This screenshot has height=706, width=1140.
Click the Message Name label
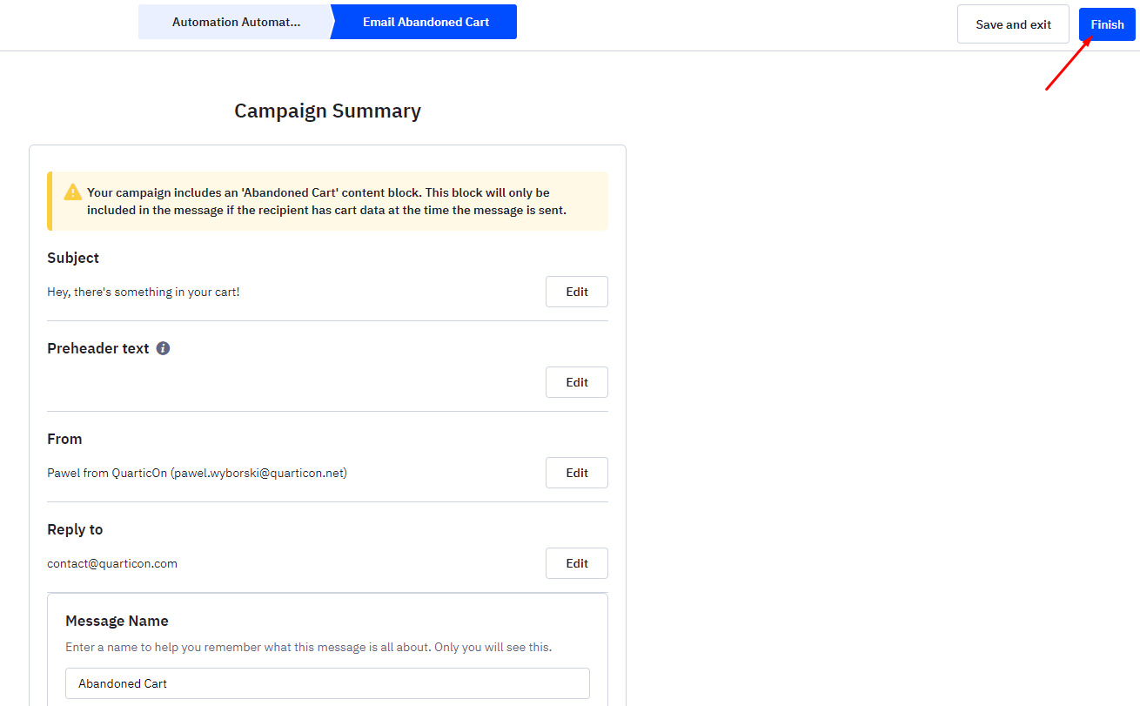(117, 621)
